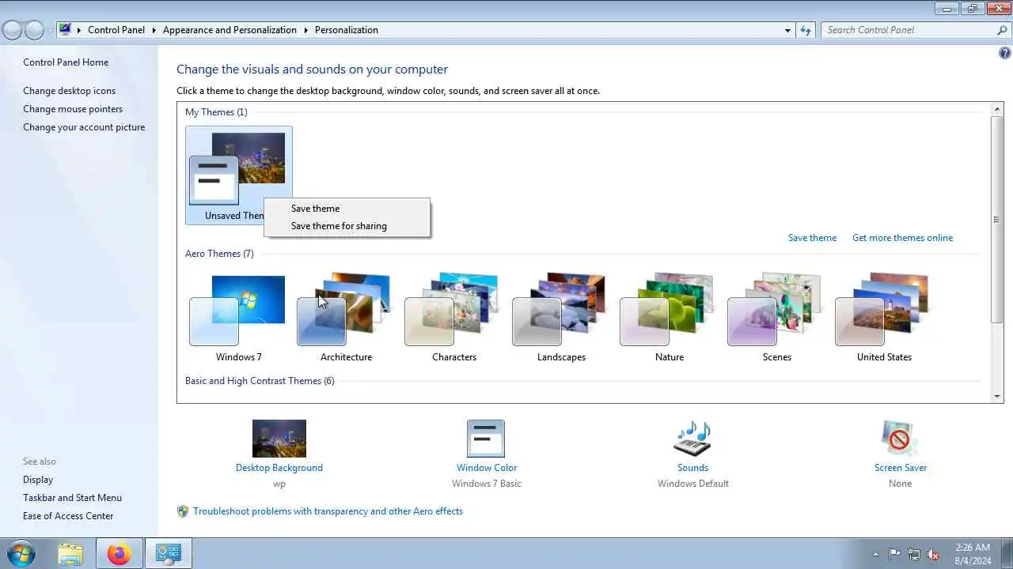Click the theme list scroll down arrow

tap(997, 396)
